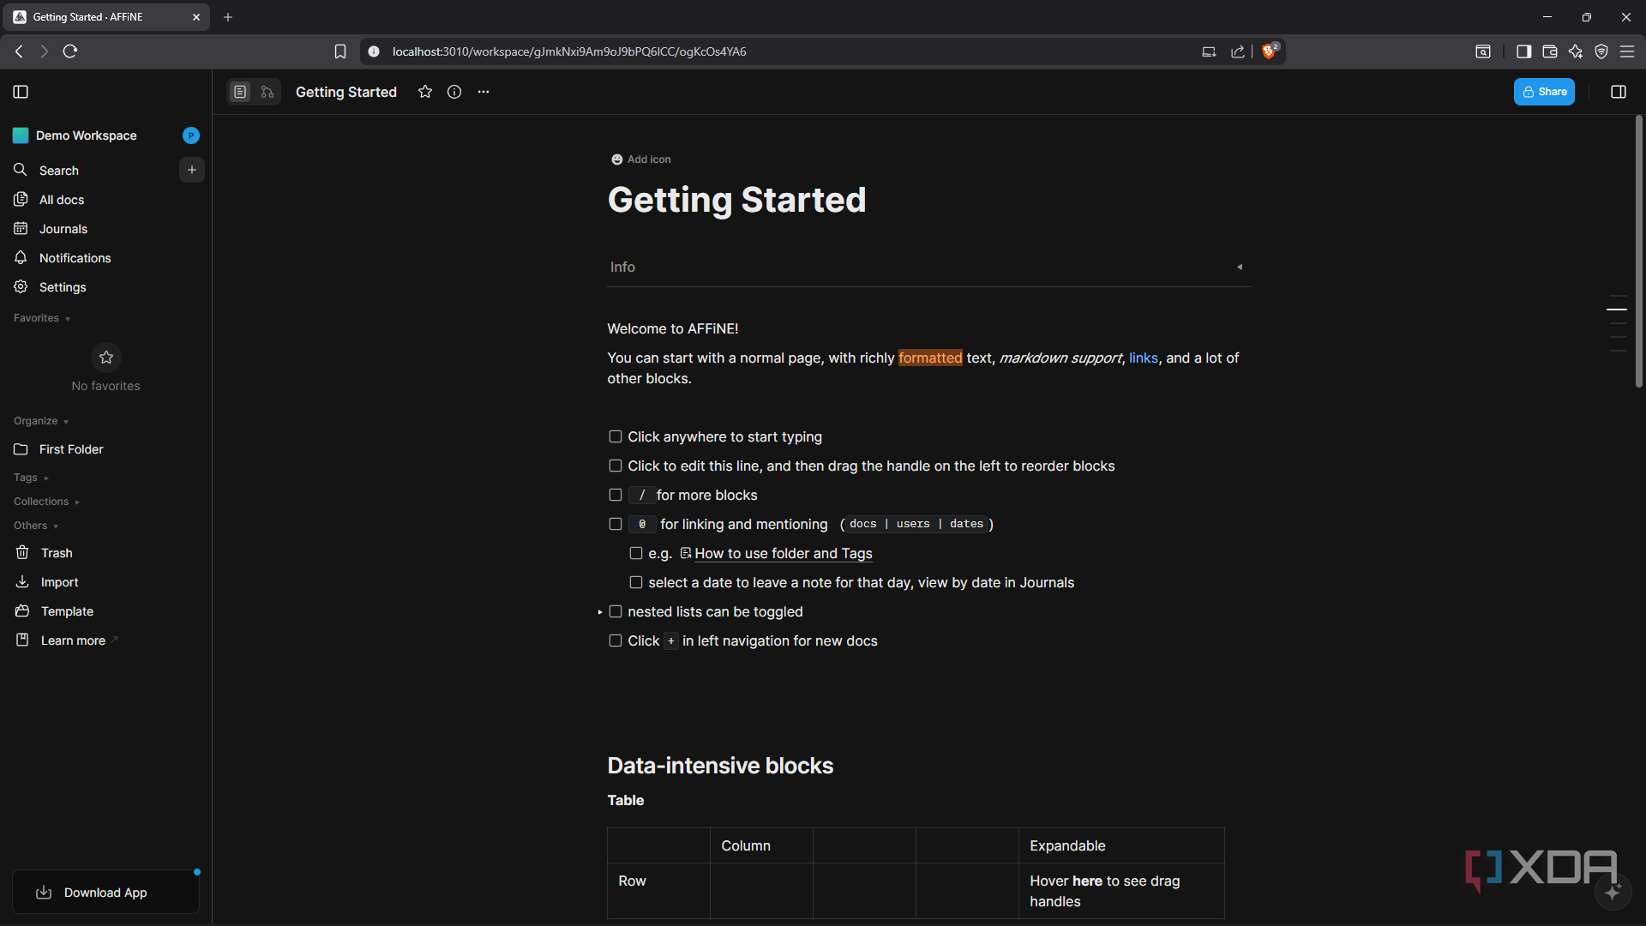The width and height of the screenshot is (1646, 926).
Task: Switch to edgeless mode icon
Action: coord(267,92)
